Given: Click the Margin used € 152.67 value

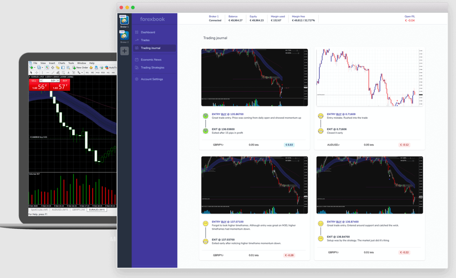Looking at the screenshot, I should tap(276, 21).
